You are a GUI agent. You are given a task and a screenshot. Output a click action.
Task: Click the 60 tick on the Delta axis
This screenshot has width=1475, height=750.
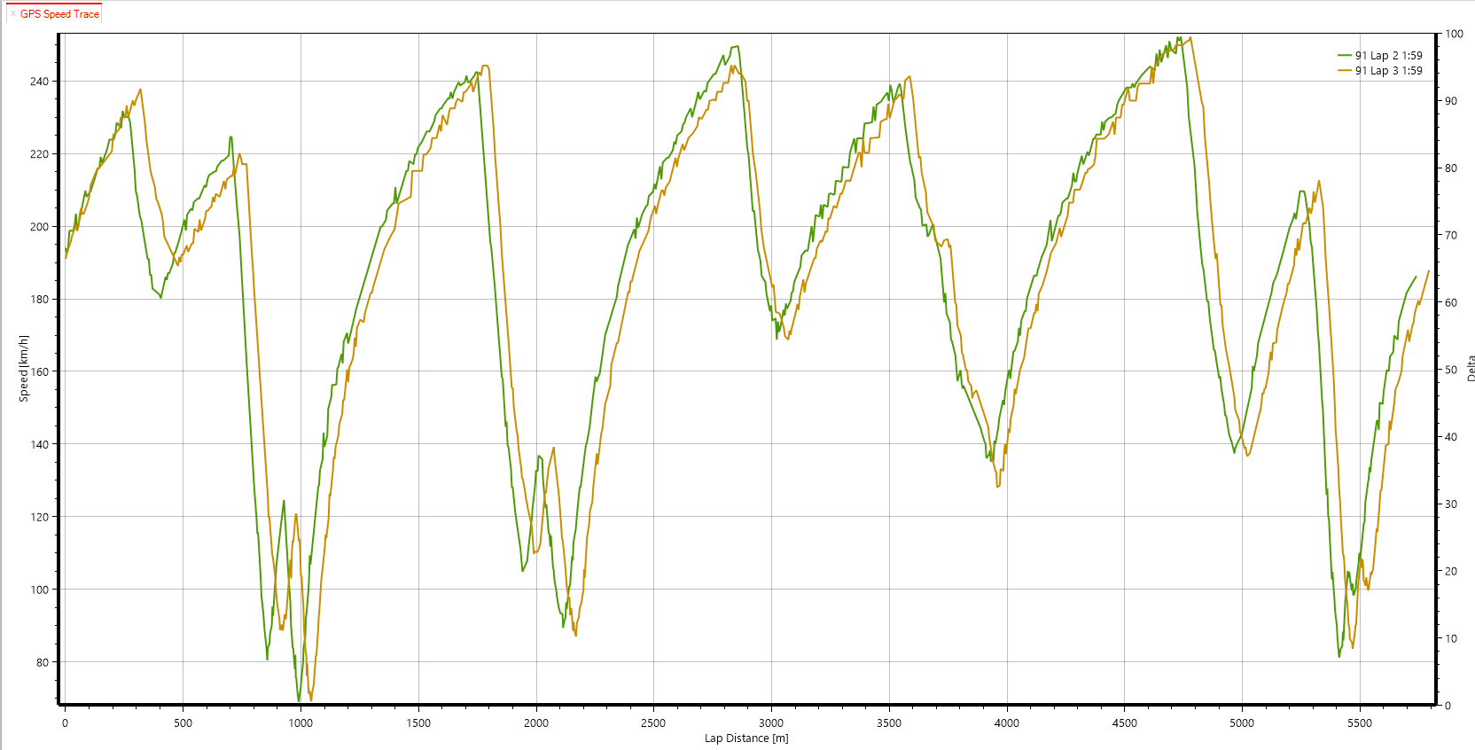pyautogui.click(x=1451, y=303)
